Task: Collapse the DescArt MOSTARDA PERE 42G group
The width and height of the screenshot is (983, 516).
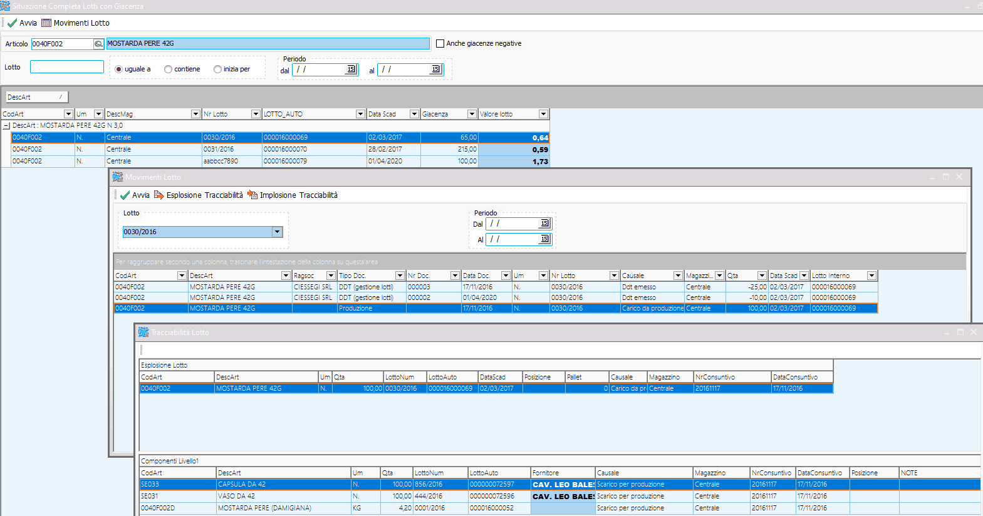Action: coord(6,126)
